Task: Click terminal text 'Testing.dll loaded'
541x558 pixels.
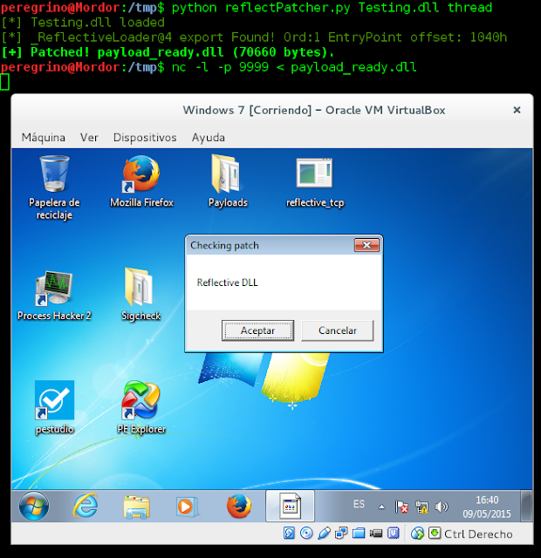Action: [x=98, y=23]
